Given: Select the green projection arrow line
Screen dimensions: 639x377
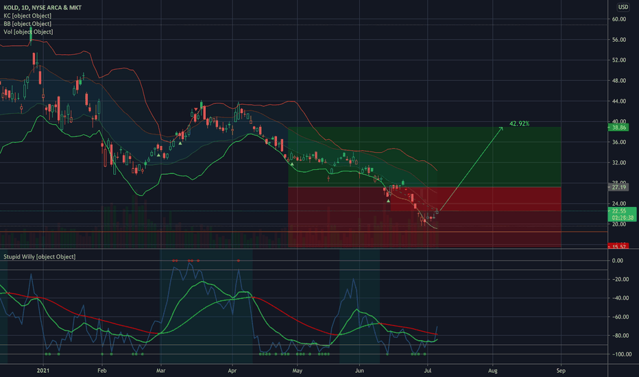Looking at the screenshot, I should tap(471, 169).
